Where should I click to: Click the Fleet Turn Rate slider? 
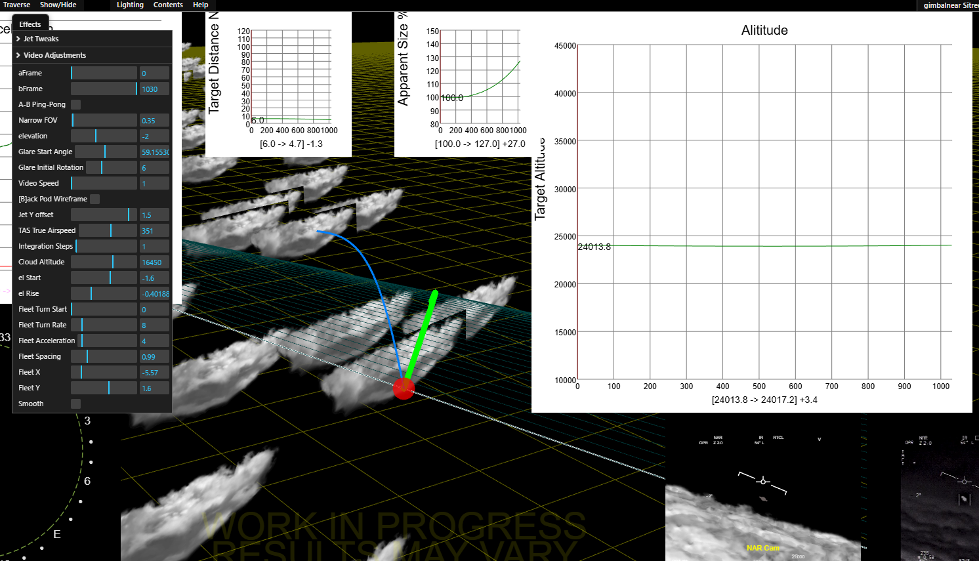point(104,325)
